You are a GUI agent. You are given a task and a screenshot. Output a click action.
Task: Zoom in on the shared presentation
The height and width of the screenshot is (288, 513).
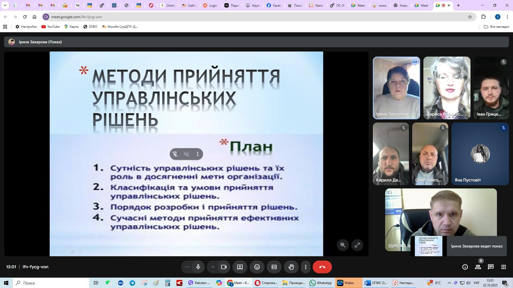point(343,245)
